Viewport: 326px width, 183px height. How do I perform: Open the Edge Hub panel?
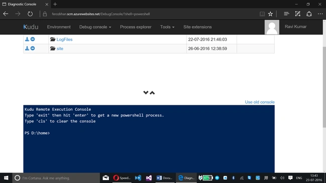pos(286,14)
